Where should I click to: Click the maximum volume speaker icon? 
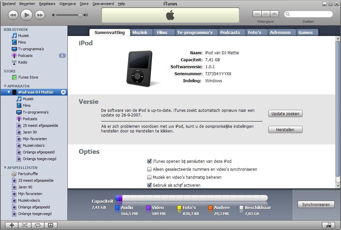click(86, 15)
